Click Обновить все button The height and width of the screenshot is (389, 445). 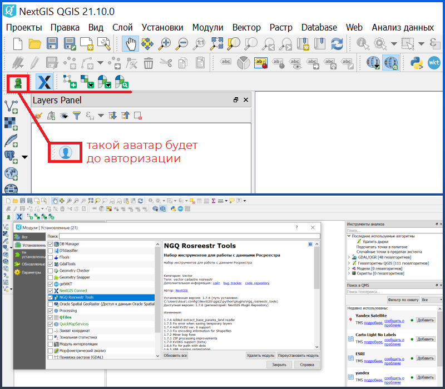pyautogui.click(x=175, y=355)
